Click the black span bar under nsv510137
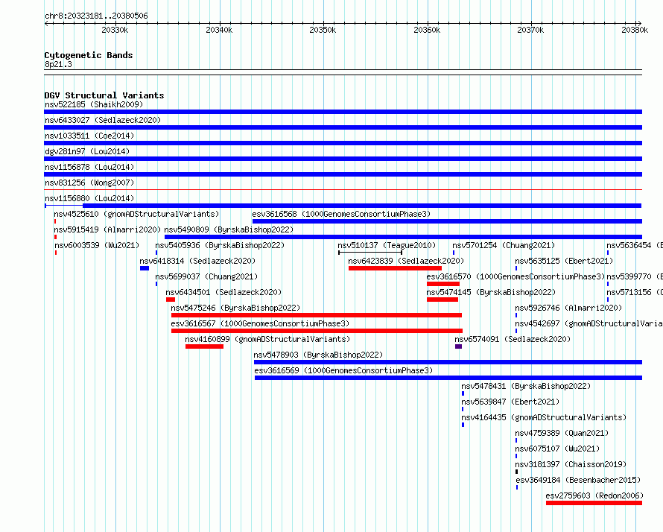Image resolution: width=663 pixels, height=532 pixels. 370,253
